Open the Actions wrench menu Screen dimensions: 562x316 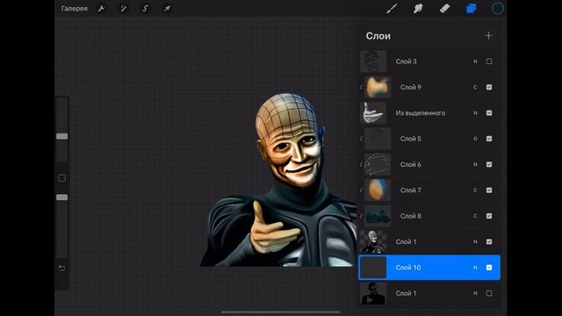102,8
